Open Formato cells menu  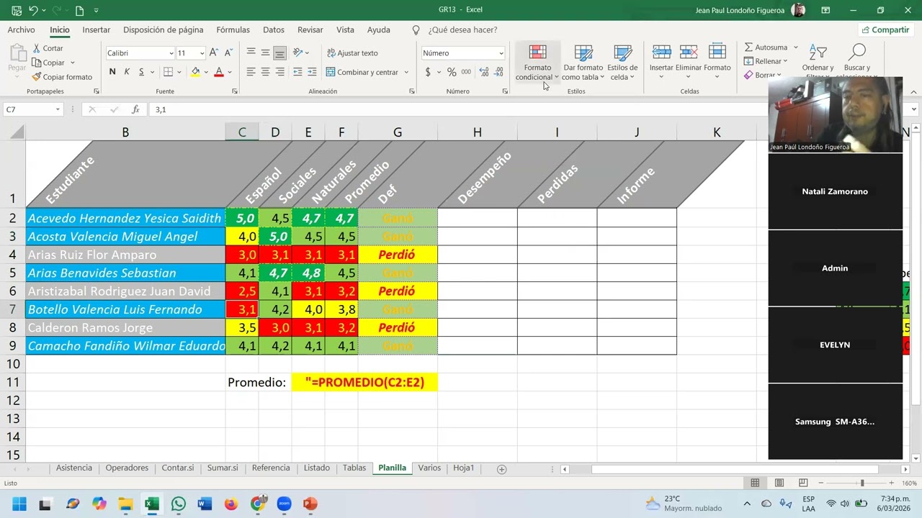tap(717, 63)
